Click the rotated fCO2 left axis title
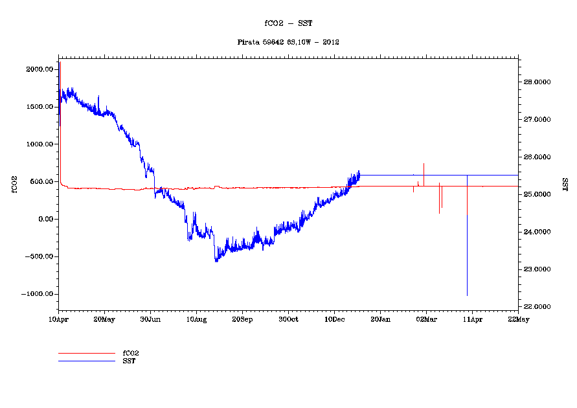This screenshot has width=577, height=408. click(x=13, y=187)
